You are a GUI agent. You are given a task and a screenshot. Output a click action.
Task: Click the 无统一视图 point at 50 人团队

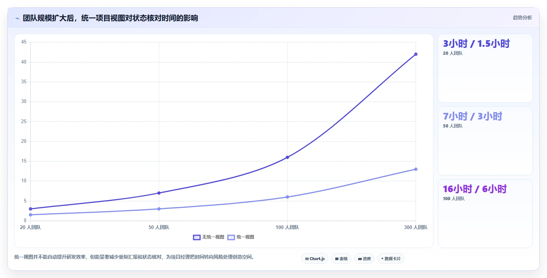click(x=159, y=193)
